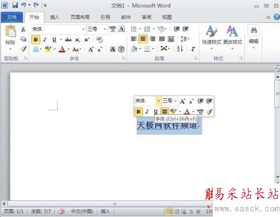This screenshot has height=217, width=280.
Task: Switch to the 引用 tab
Action: tap(105, 17)
